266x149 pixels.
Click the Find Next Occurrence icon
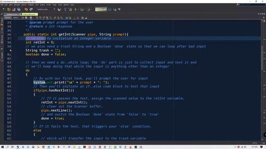point(44,17)
